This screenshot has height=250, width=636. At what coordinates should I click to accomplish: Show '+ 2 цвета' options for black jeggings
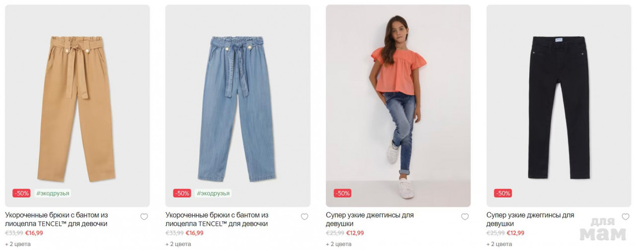click(x=499, y=244)
